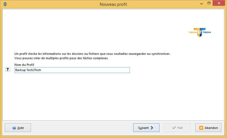Click the "Backup Tech2Tech" text in the field

click(x=28, y=70)
